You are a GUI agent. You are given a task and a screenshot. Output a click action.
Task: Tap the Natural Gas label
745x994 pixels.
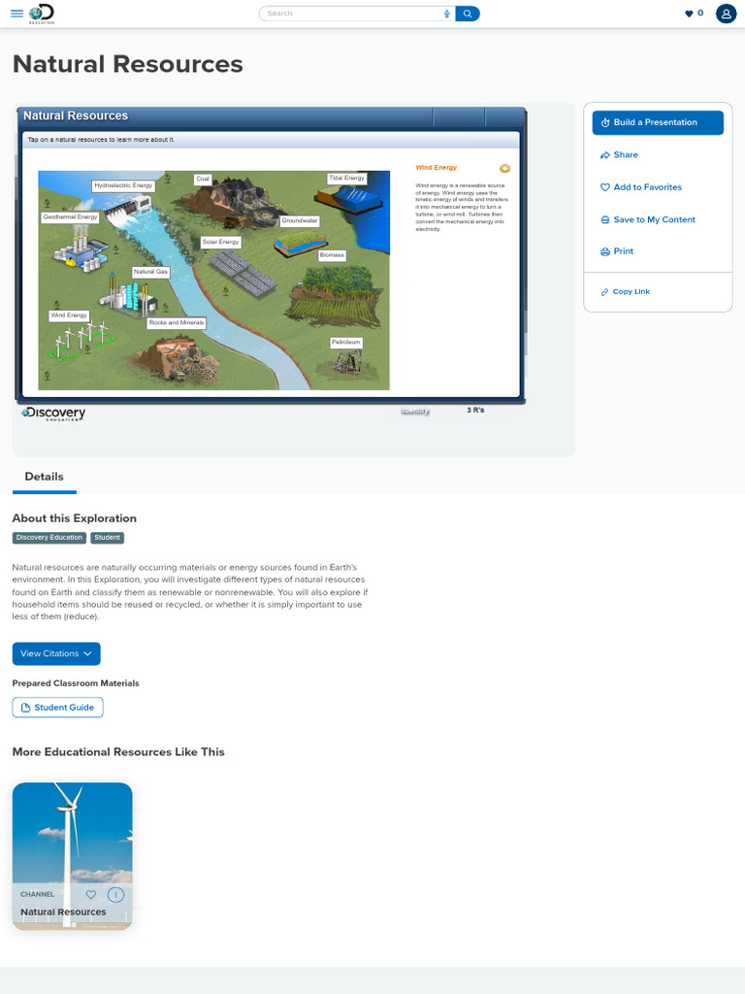coord(150,272)
